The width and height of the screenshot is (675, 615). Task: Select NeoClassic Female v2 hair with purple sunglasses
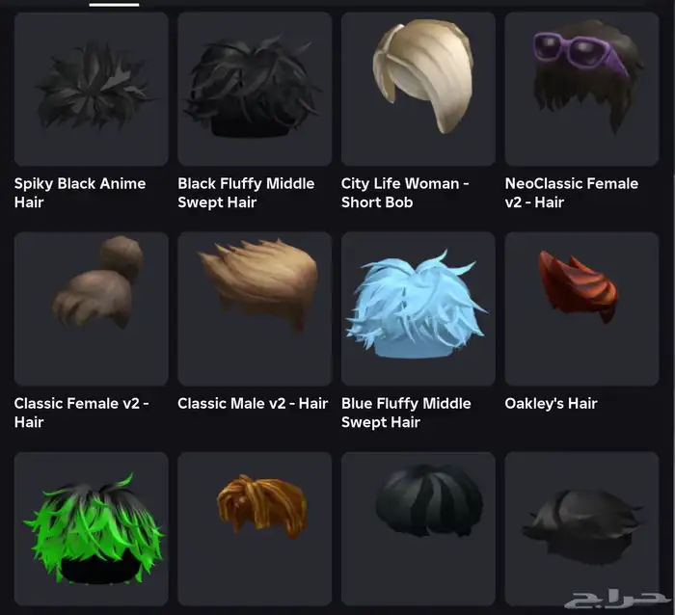tap(582, 89)
